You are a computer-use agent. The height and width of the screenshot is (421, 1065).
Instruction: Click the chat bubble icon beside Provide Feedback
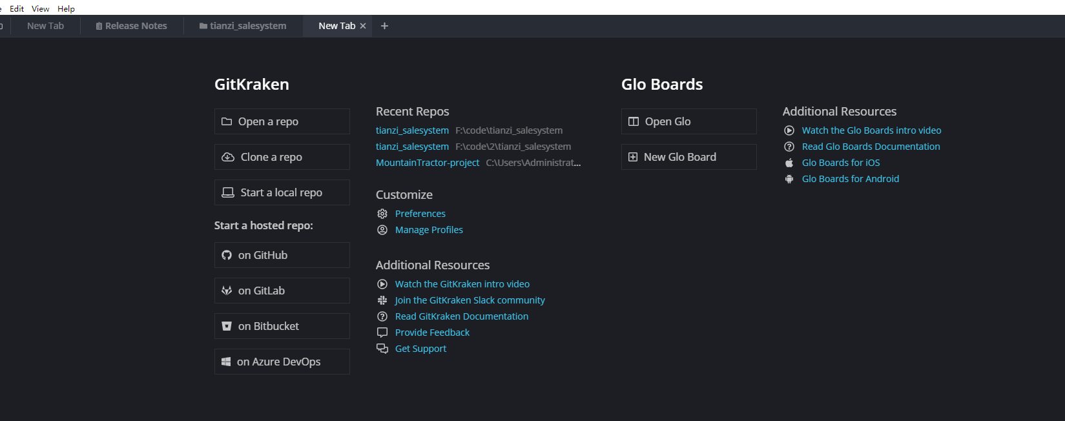pos(382,333)
